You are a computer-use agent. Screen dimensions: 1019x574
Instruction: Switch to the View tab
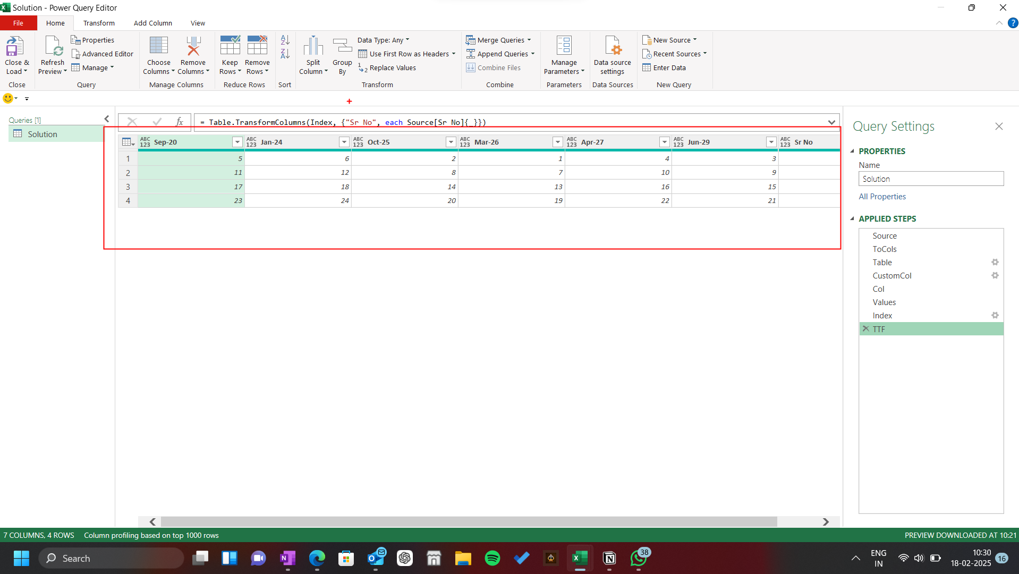pos(198,23)
